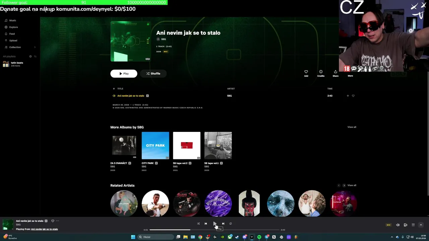Click the page vertical scrollbar
The height and width of the screenshot is (241, 429).
(428, 134)
